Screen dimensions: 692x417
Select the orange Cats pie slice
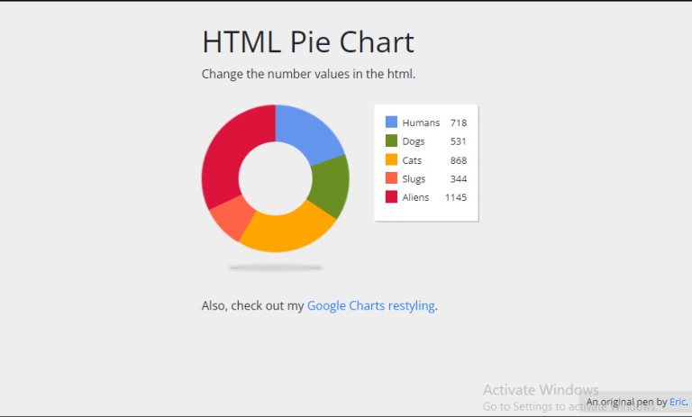click(x=287, y=231)
